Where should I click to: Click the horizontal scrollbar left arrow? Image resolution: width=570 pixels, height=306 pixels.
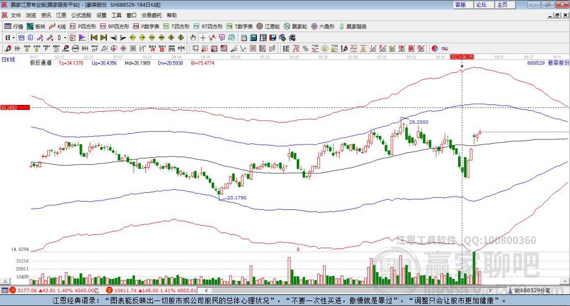[206, 290]
